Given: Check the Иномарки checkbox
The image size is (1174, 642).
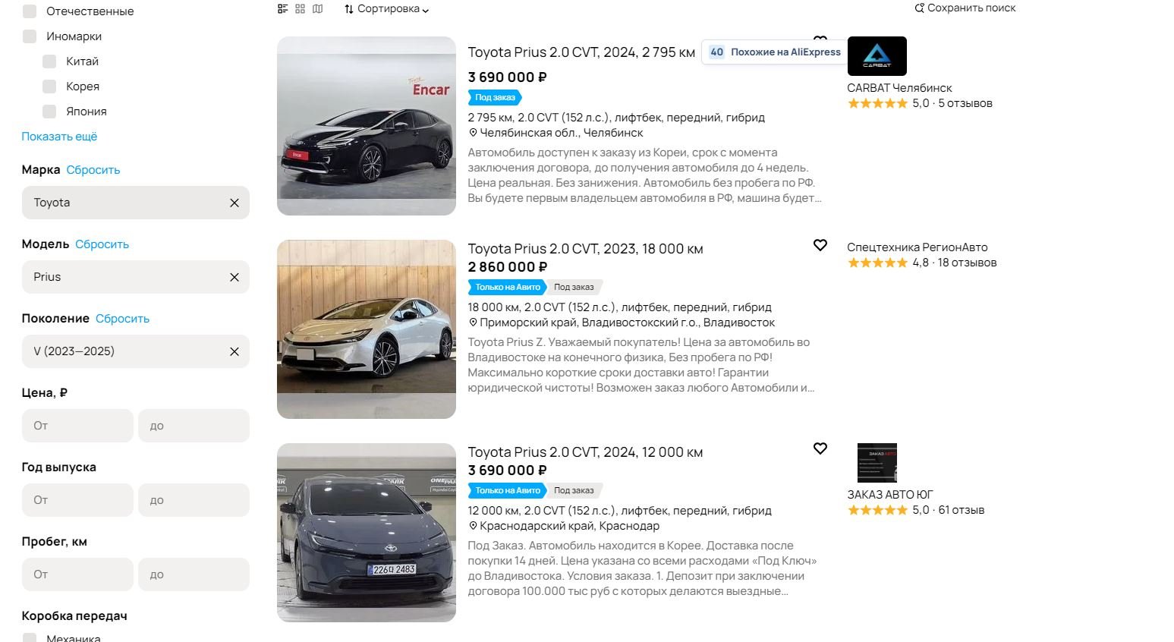Looking at the screenshot, I should click(x=30, y=36).
